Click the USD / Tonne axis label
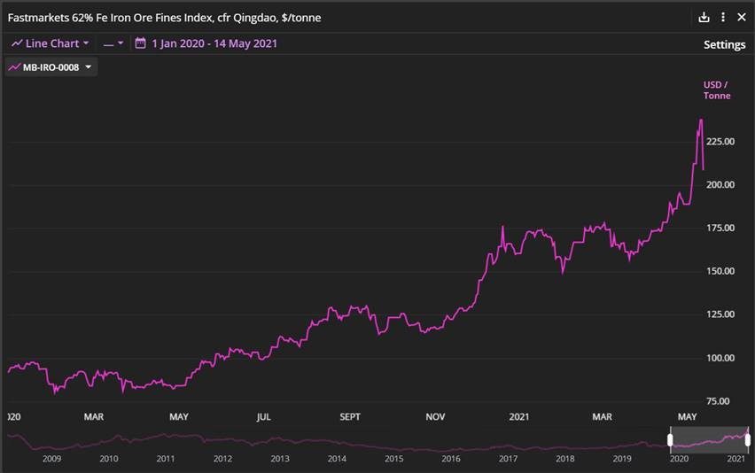The height and width of the screenshot is (473, 755). [717, 90]
